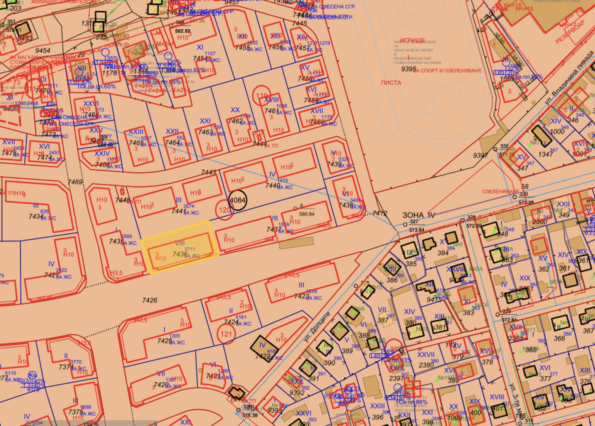Viewport: 595px width, 426px height.
Task: Select parcel number 7435
Action: pos(117,241)
